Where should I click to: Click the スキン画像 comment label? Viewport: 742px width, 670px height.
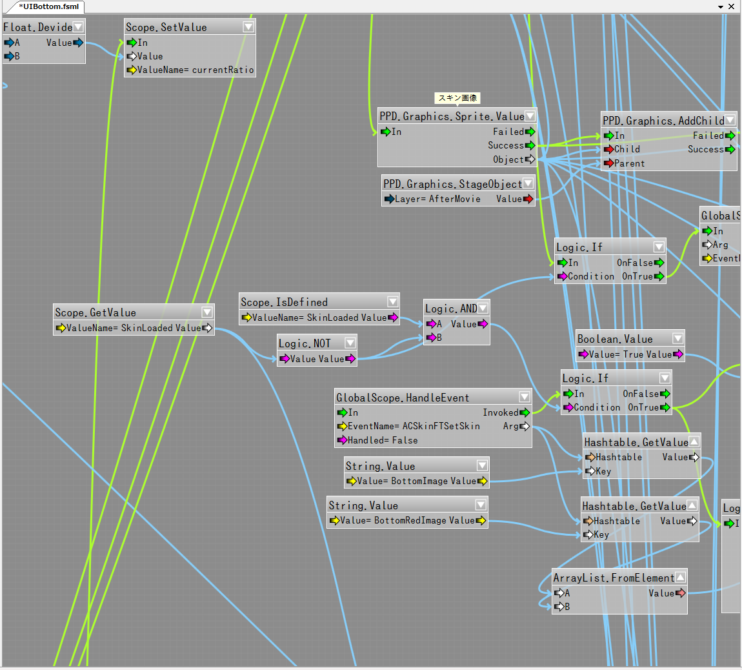click(457, 98)
